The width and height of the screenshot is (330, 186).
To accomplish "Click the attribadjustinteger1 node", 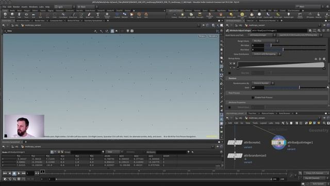I will point(278,143).
